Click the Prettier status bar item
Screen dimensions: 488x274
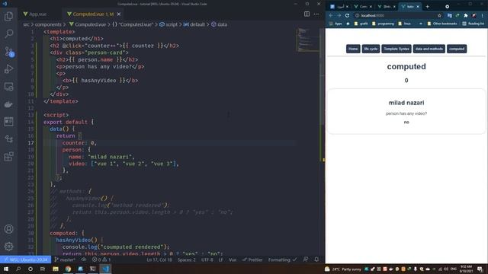(252, 260)
